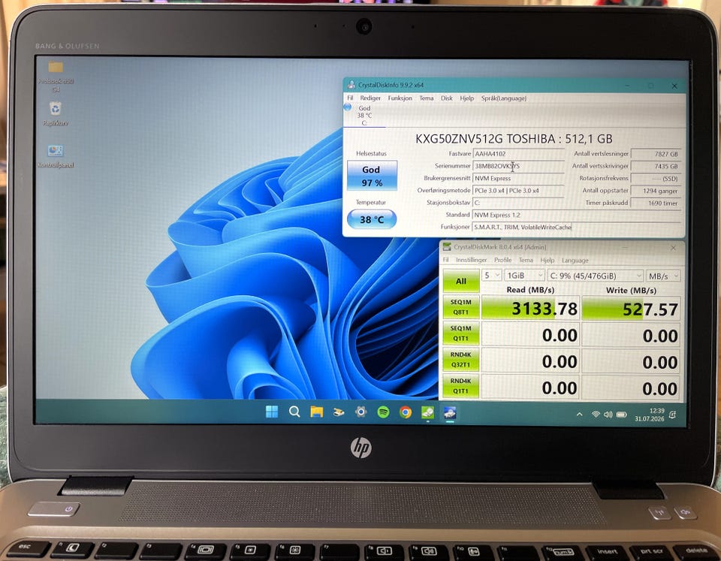Open the Windows Start menu
721x561 pixels.
click(272, 412)
